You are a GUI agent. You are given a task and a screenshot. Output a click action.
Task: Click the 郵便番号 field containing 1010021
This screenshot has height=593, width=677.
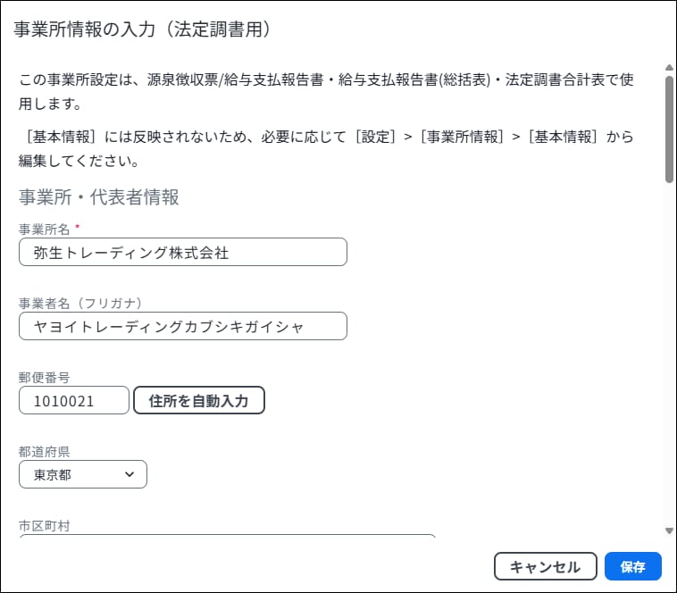click(74, 401)
